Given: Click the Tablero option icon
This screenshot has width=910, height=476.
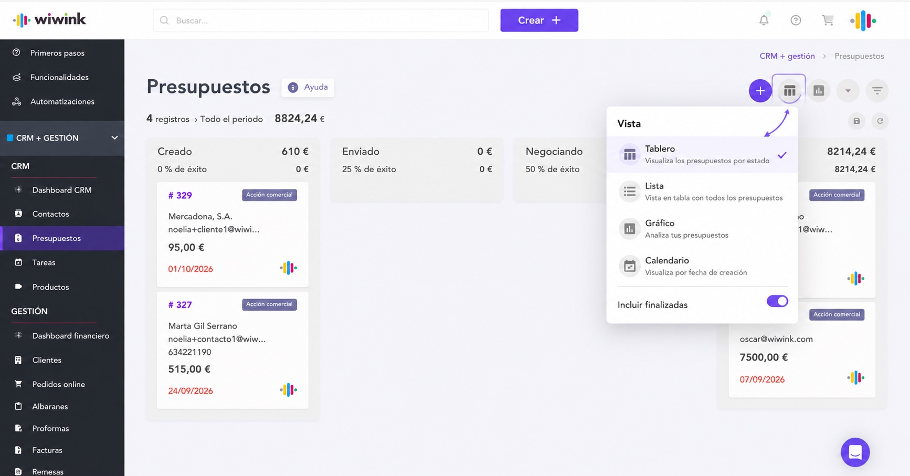Looking at the screenshot, I should coord(629,155).
